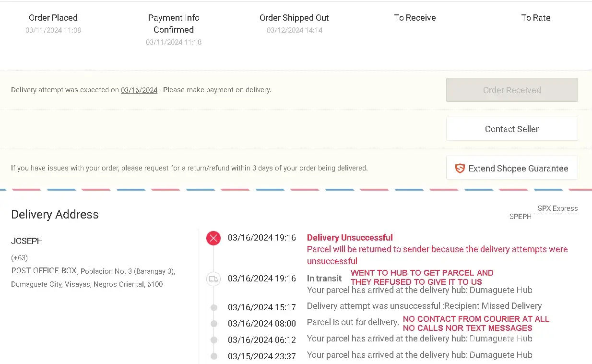Image resolution: width=592 pixels, height=364 pixels.
Task: Select the 06:12 timeline dot
Action: click(214, 340)
